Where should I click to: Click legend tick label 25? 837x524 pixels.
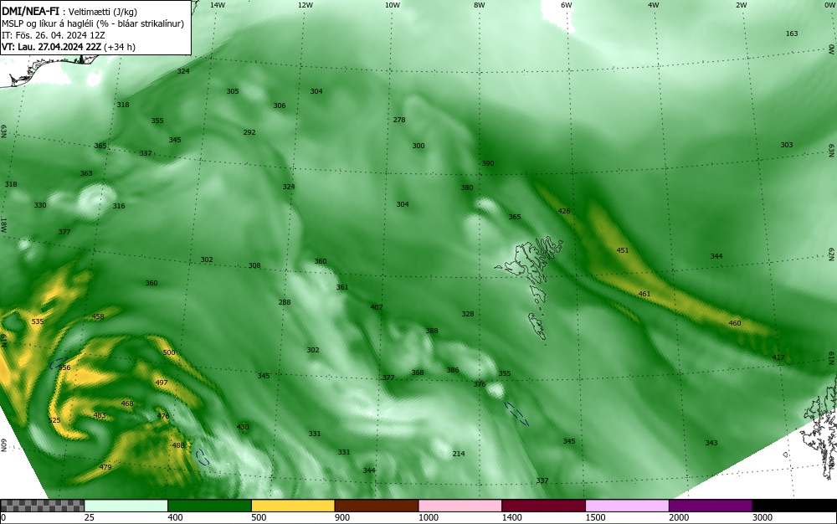90,517
